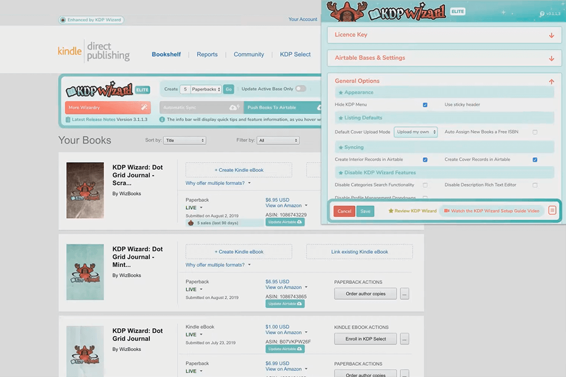The height and width of the screenshot is (377, 566).
Task: Open the Mint... Dot Grid Journal cover thumbnail
Action: [x=85, y=272]
